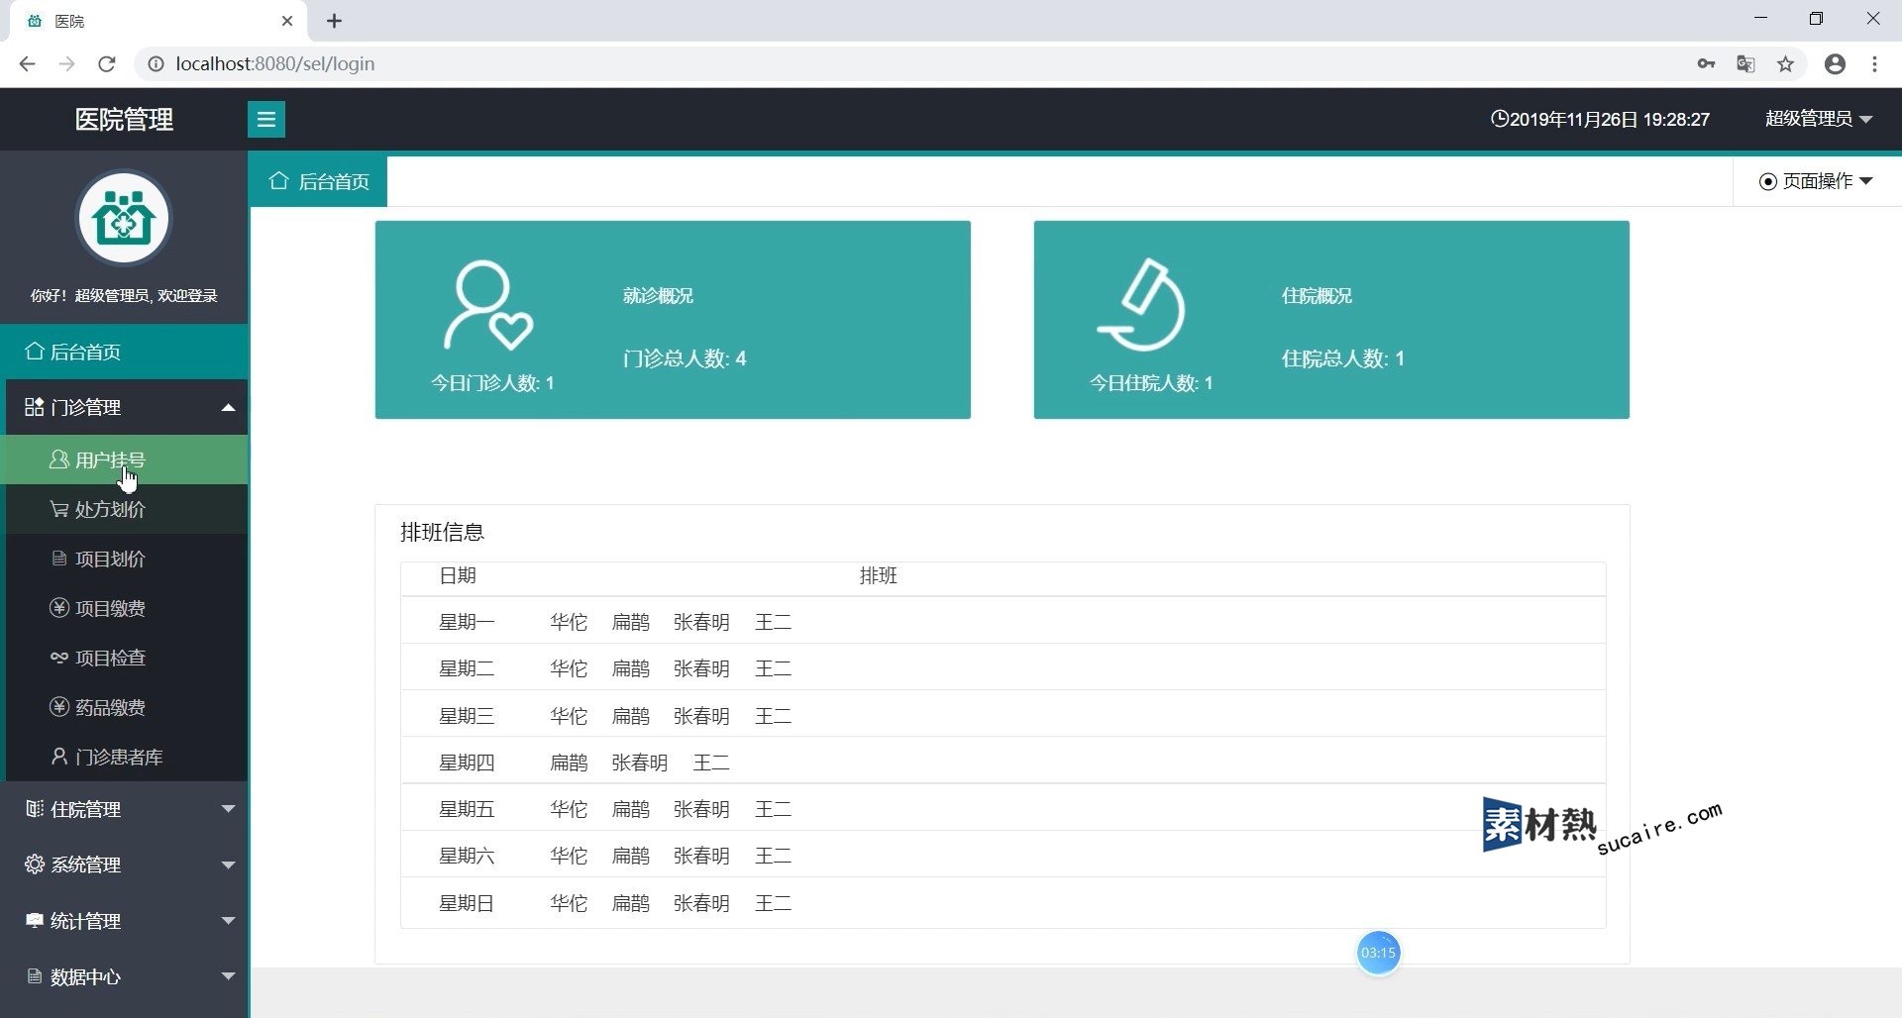The height and width of the screenshot is (1018, 1902).
Task: Click the 数据中心 file icon
Action: 34,976
